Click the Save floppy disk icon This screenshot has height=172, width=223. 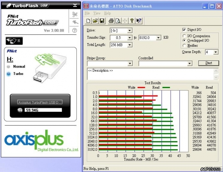(102, 21)
